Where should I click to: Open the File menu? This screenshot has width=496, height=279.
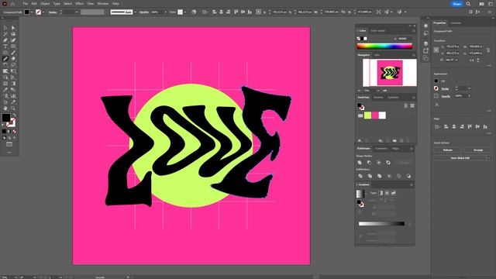25,3
